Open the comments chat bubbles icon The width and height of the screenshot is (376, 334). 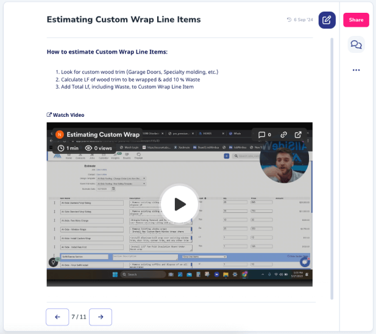click(356, 44)
